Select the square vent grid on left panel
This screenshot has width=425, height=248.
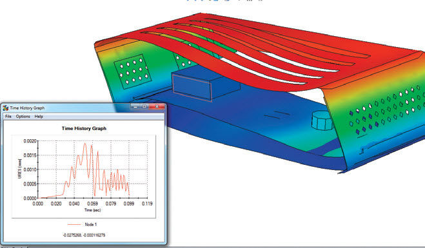pos(133,72)
